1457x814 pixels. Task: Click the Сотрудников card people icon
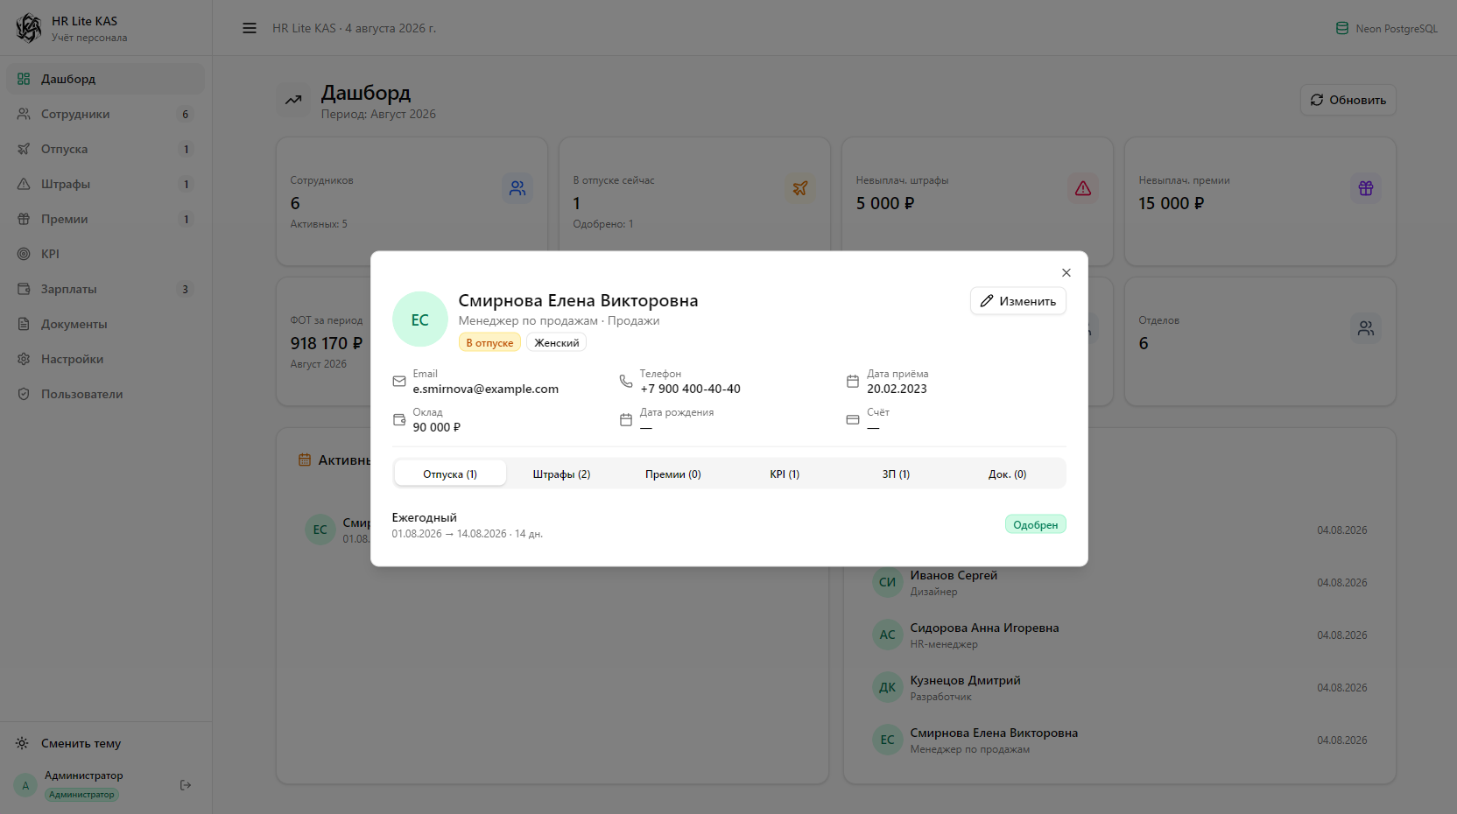517,188
